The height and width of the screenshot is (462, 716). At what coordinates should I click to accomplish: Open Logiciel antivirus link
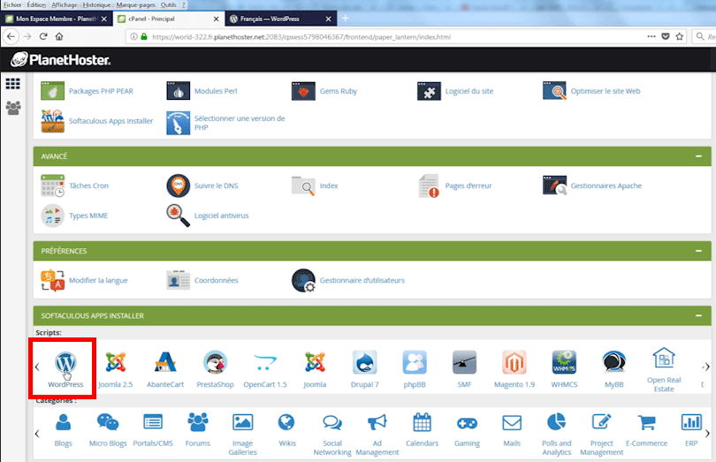coord(222,216)
